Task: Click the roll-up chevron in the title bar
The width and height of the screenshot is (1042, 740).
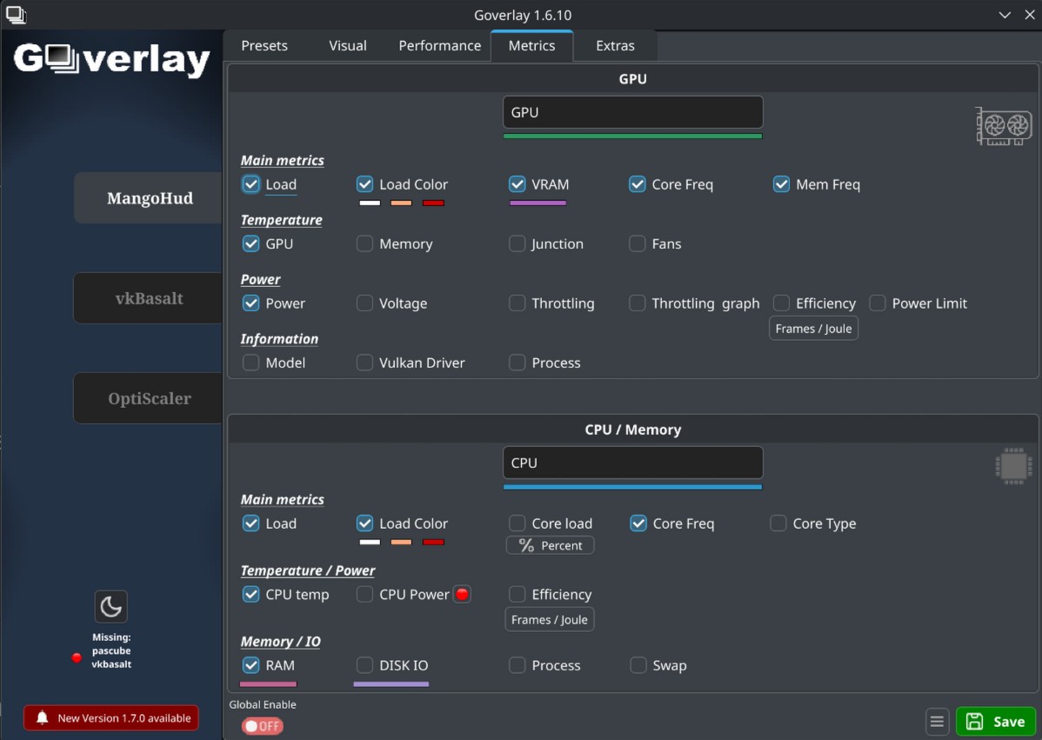Action: [x=1005, y=15]
